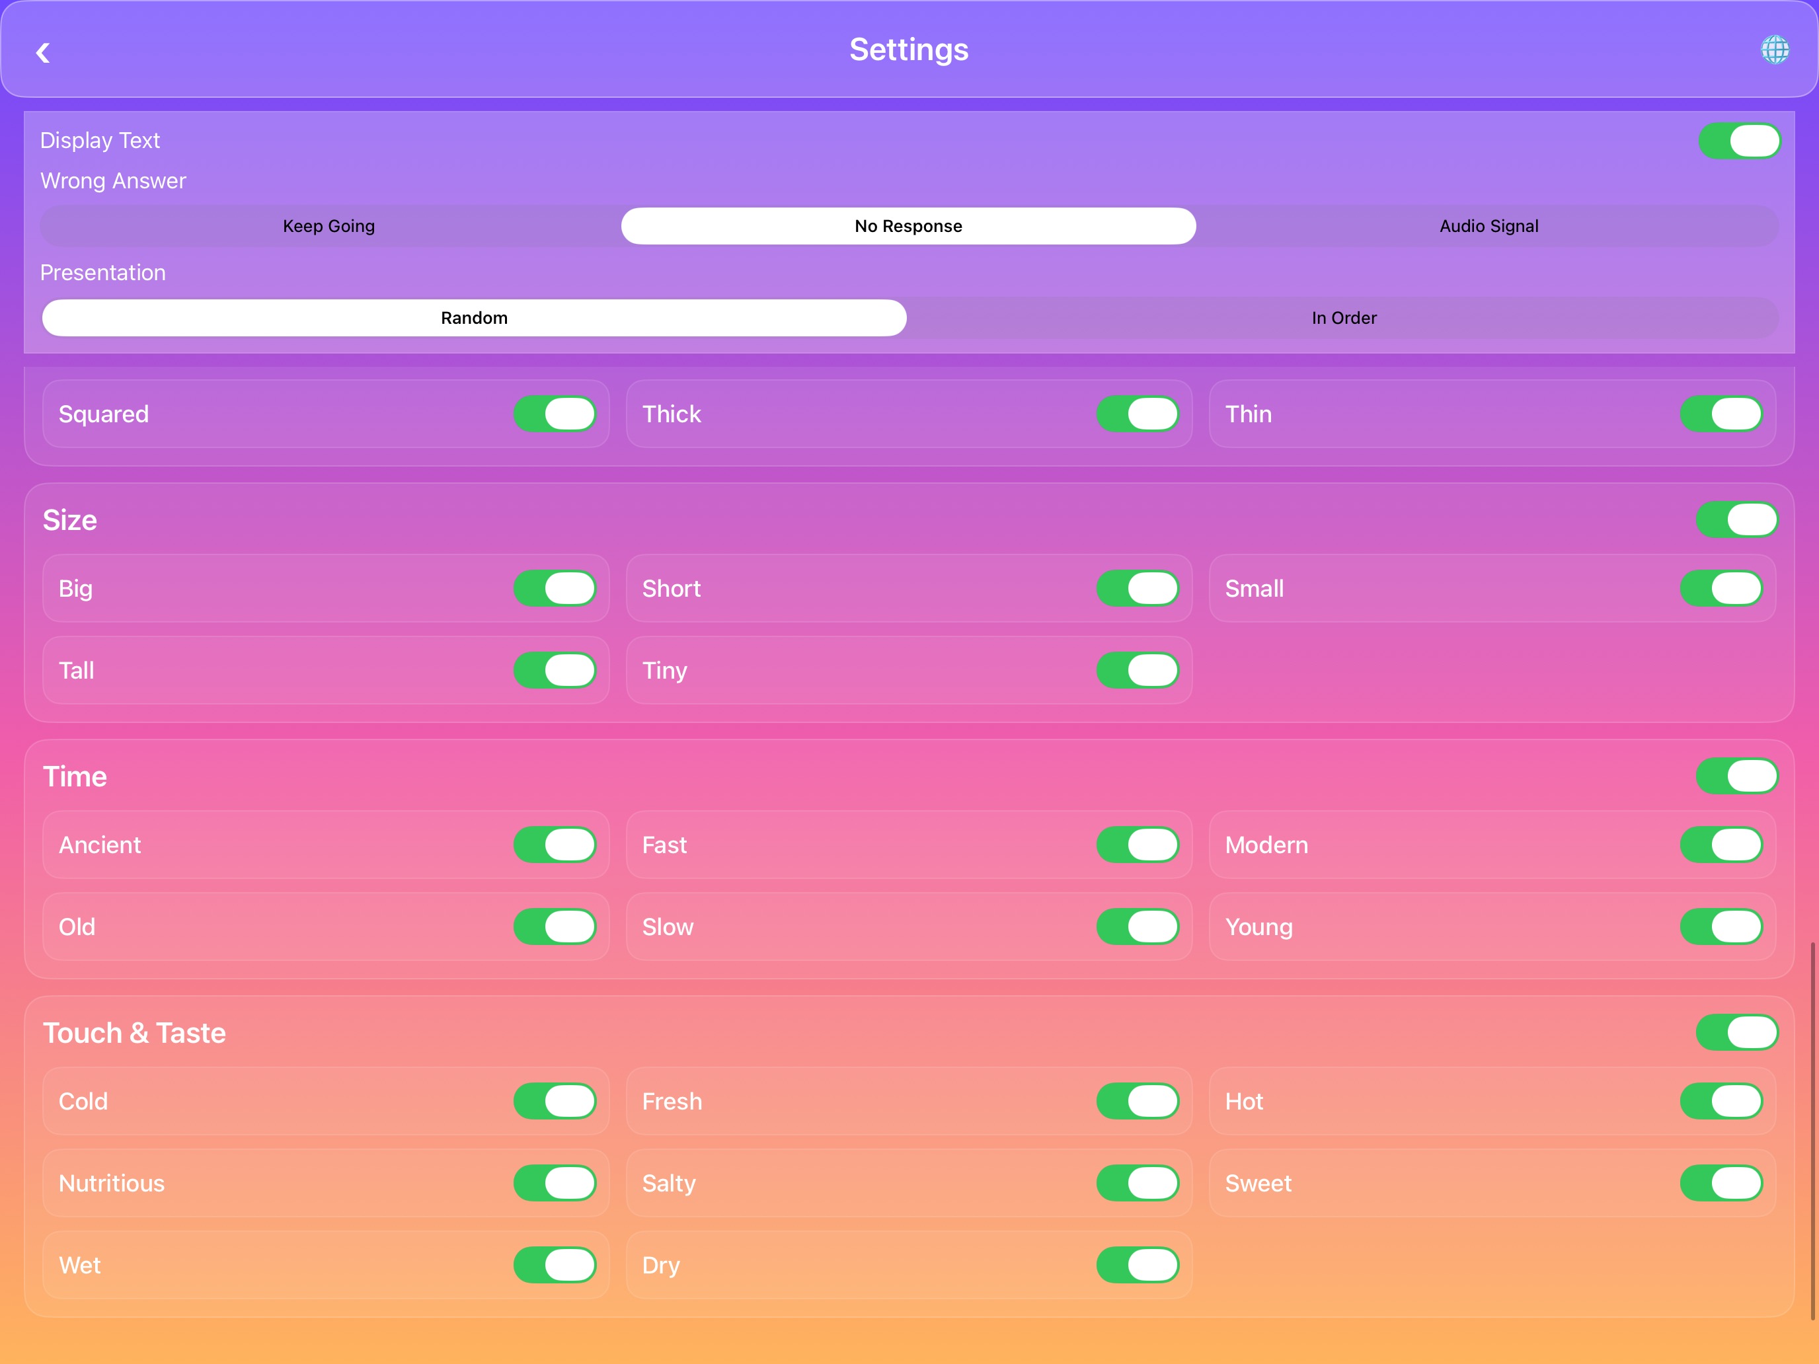Disable the entire Time category
The height and width of the screenshot is (1364, 1819).
click(1737, 776)
